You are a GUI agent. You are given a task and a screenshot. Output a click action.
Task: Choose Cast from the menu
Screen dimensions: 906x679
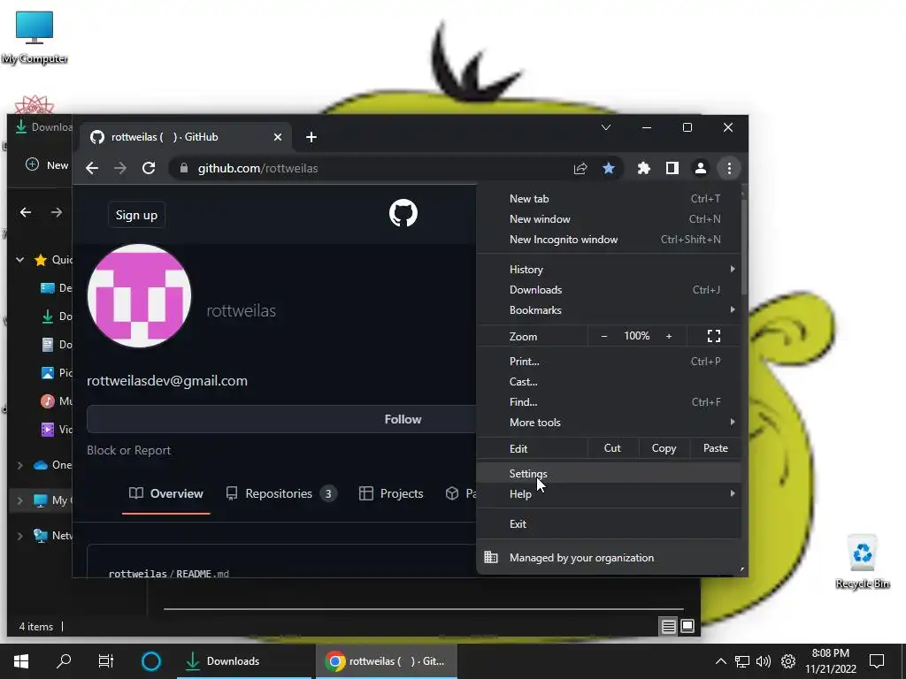(x=609, y=382)
